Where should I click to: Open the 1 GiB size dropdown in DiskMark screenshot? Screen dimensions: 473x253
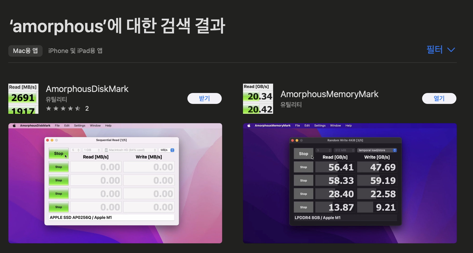[92, 150]
